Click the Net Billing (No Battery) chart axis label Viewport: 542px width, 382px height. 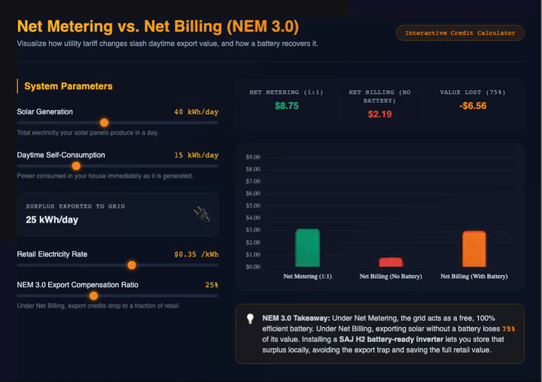tap(391, 276)
